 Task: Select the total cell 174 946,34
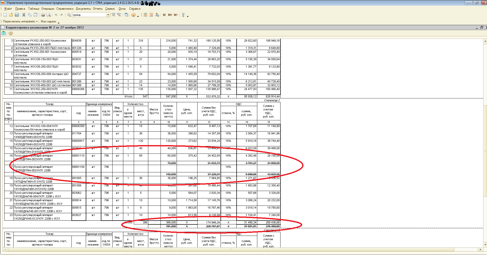(209, 222)
